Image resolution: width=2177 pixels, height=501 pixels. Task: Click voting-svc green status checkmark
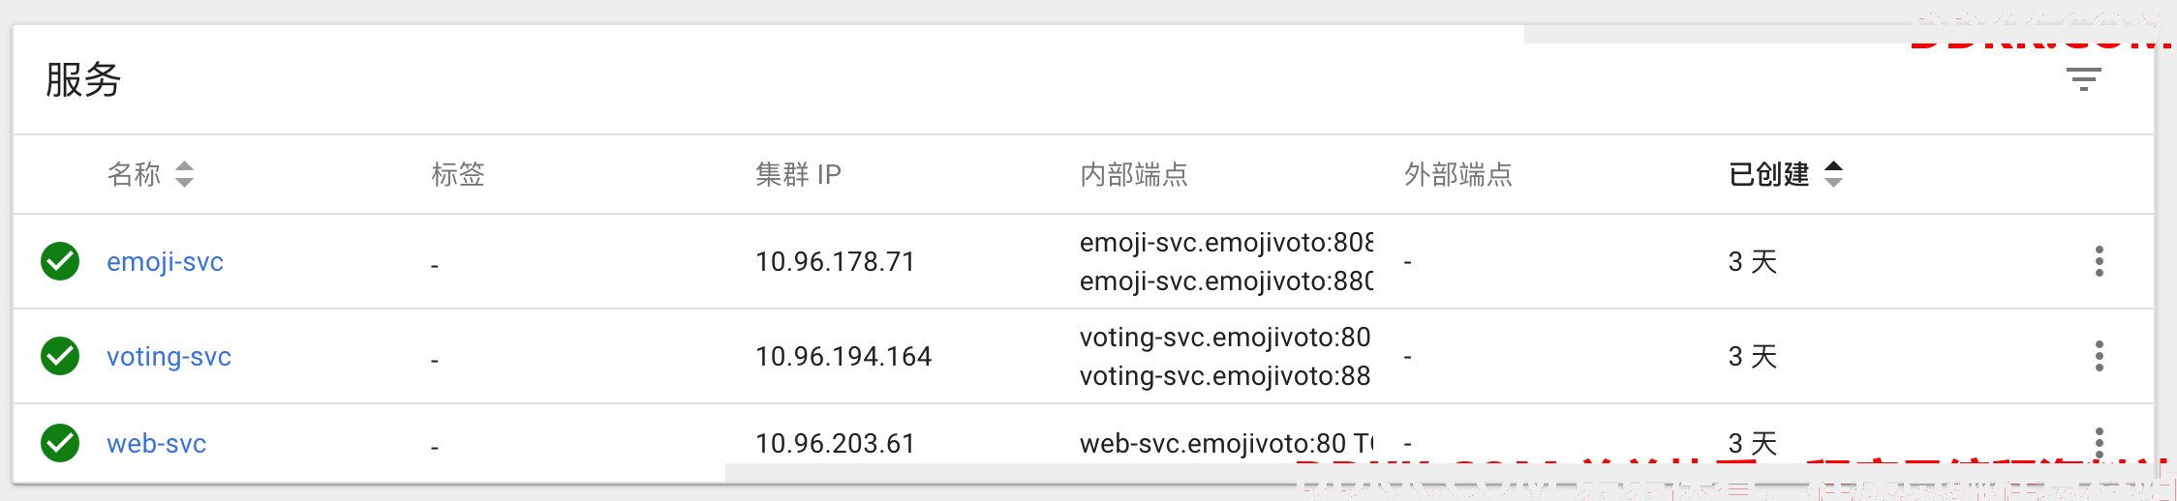coord(60,356)
